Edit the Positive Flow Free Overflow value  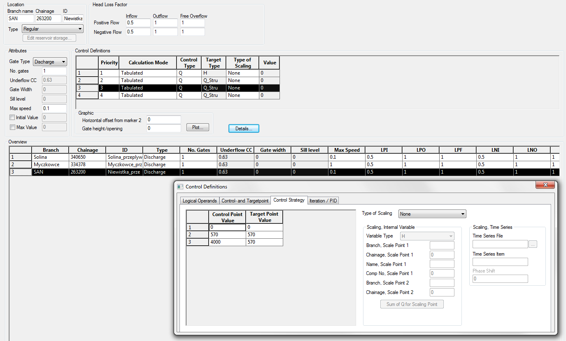pyautogui.click(x=192, y=23)
